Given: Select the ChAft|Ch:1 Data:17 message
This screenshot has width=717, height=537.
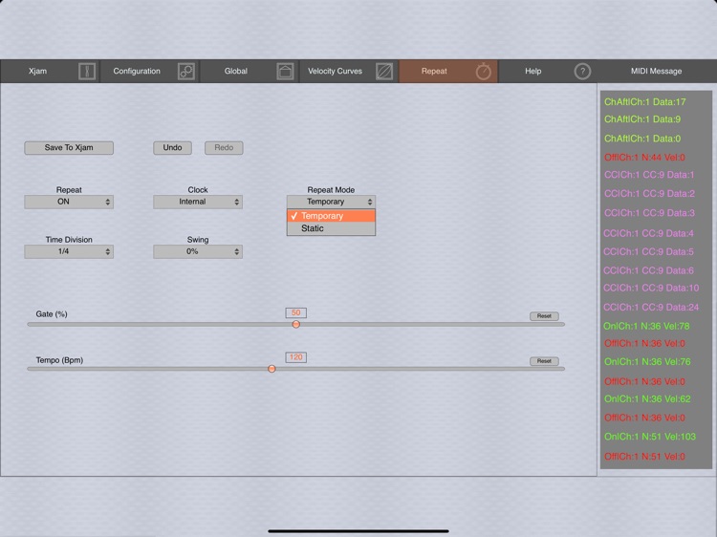Looking at the screenshot, I should click(x=644, y=102).
